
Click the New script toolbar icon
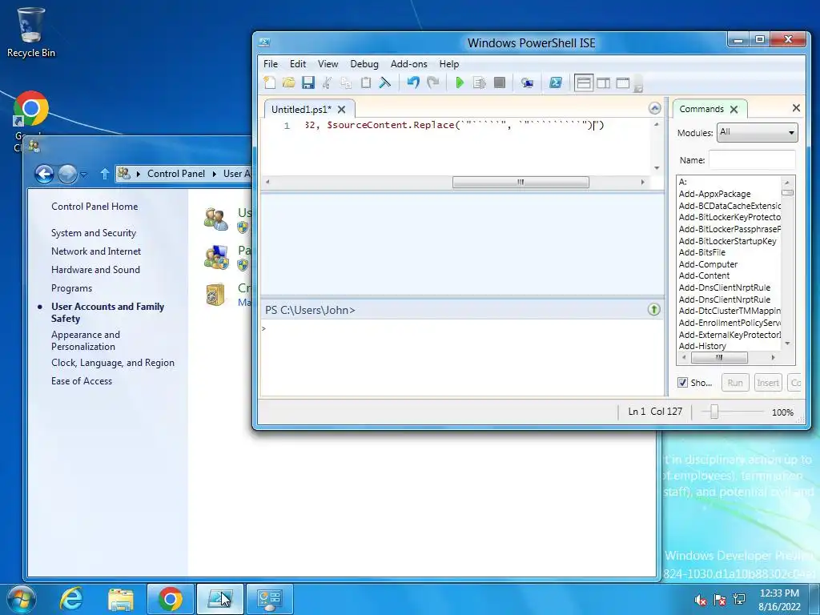click(x=269, y=82)
